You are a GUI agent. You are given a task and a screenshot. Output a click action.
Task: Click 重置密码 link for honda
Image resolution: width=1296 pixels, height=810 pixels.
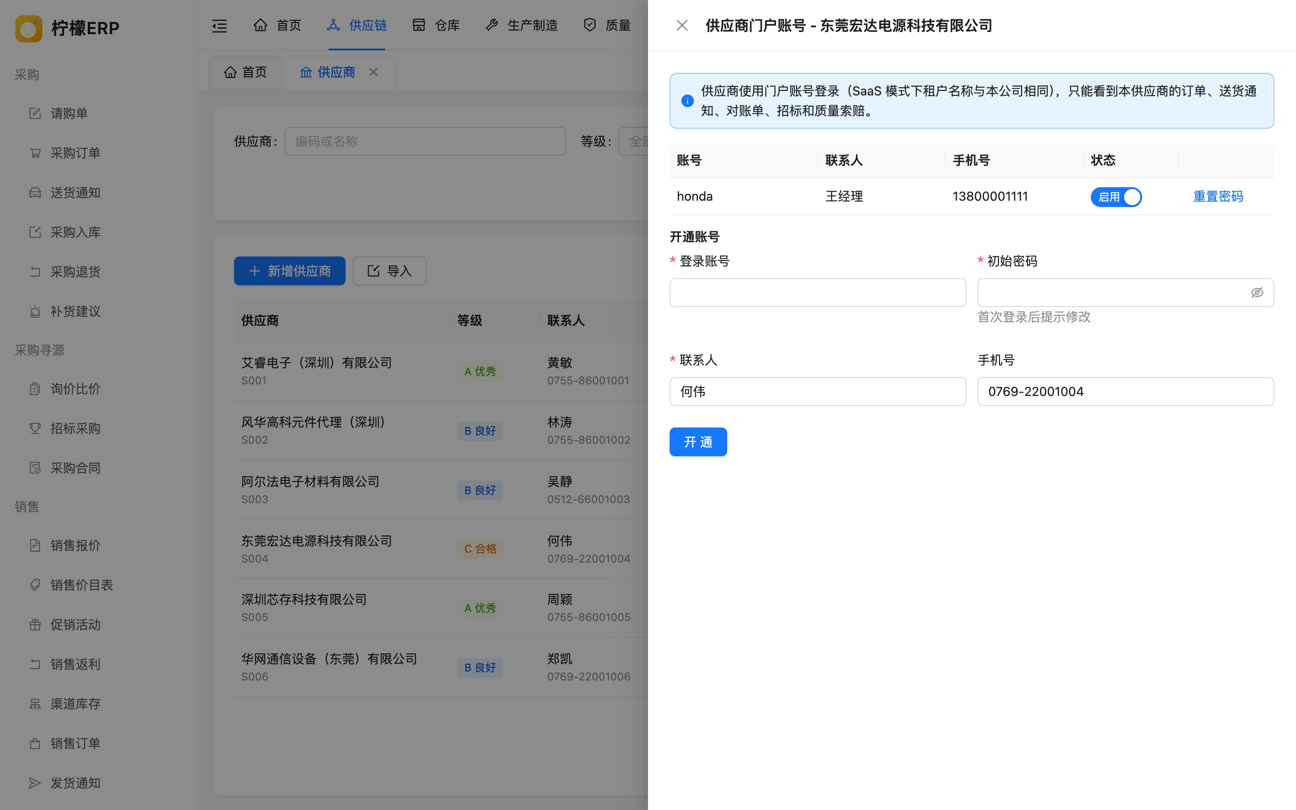coord(1218,197)
